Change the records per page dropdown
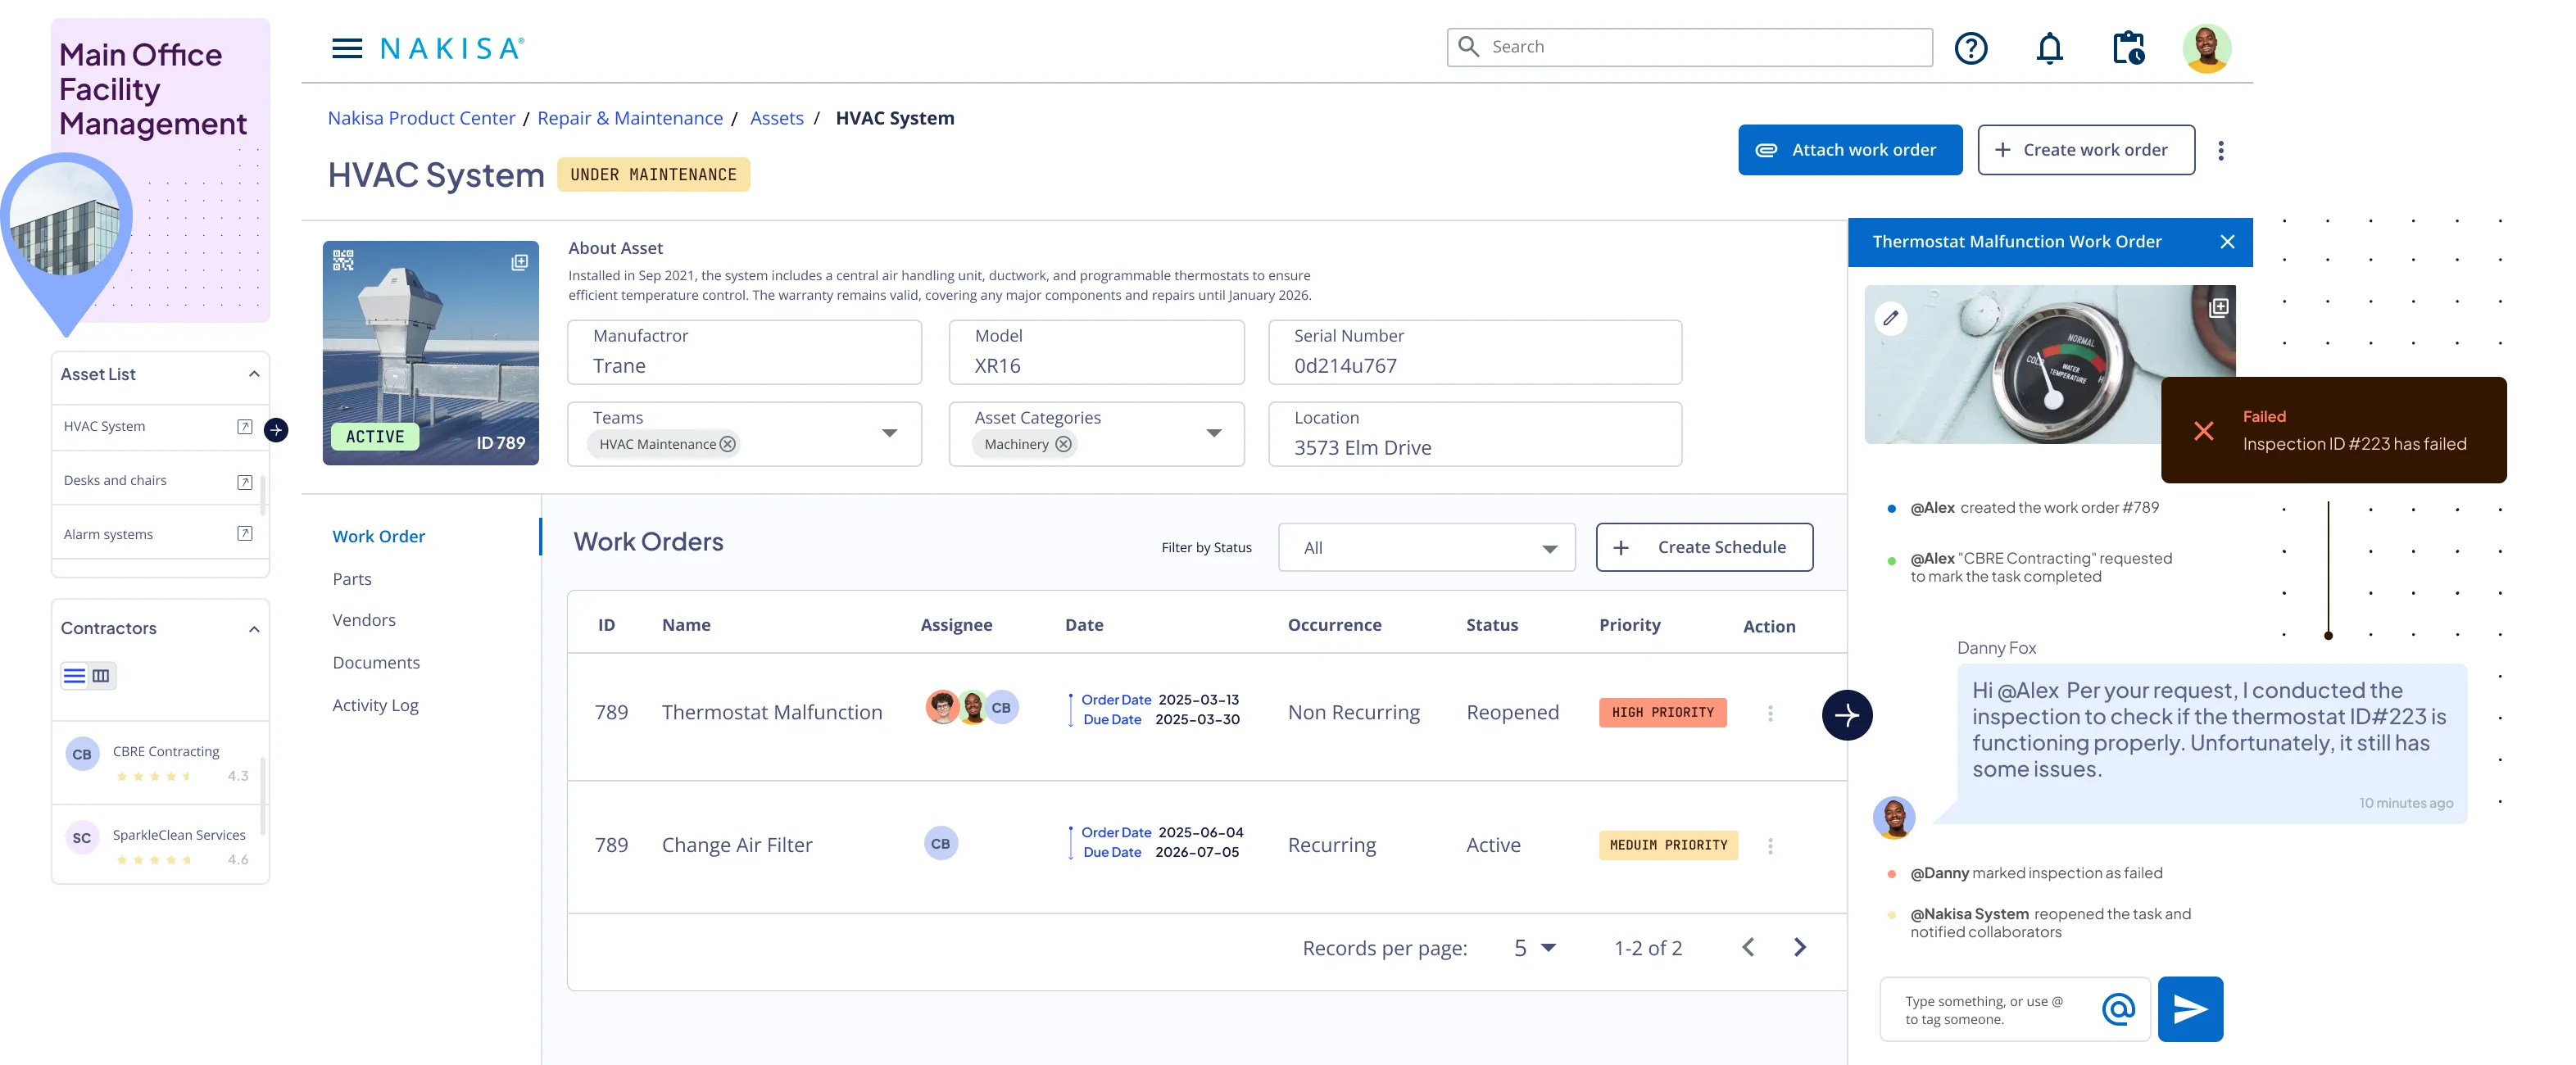2576x1065 pixels. tap(1535, 948)
